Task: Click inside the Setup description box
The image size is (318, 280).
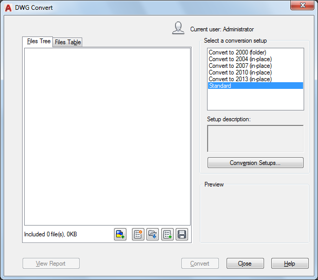Action: click(255, 138)
